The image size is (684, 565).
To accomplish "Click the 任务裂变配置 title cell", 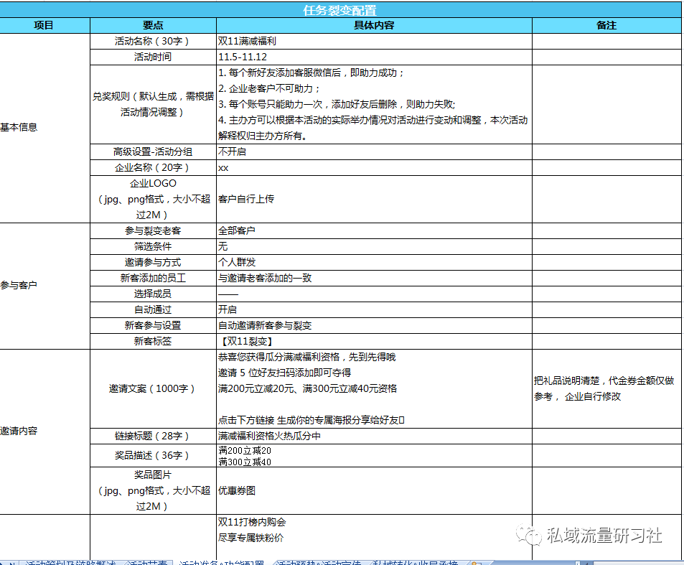I will (x=340, y=10).
